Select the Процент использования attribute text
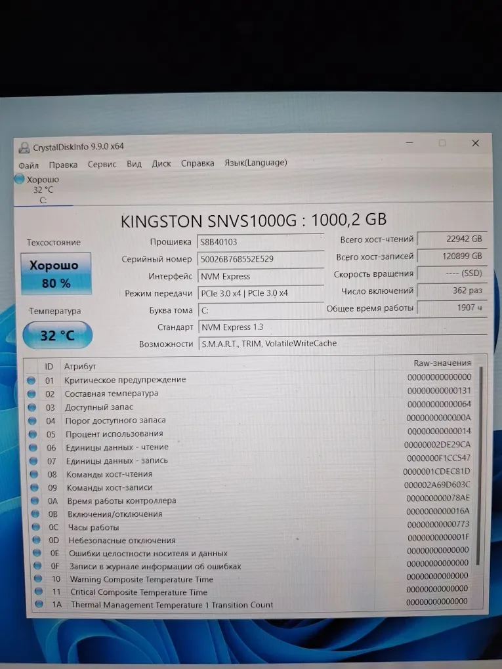502x669 pixels. pyautogui.click(x=114, y=434)
